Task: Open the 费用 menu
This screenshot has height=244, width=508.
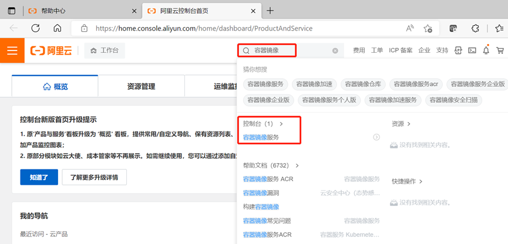Action: point(359,50)
